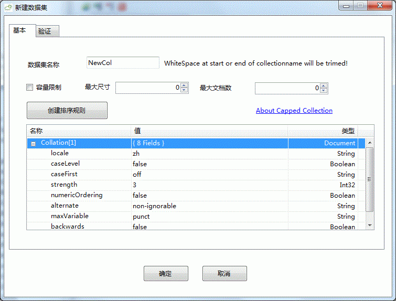Select the locale row

(196, 153)
